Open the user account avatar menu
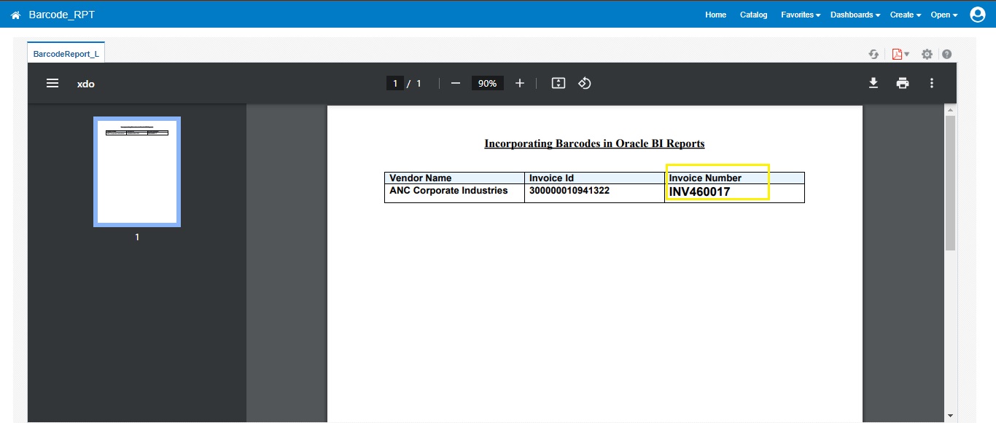 [x=977, y=14]
